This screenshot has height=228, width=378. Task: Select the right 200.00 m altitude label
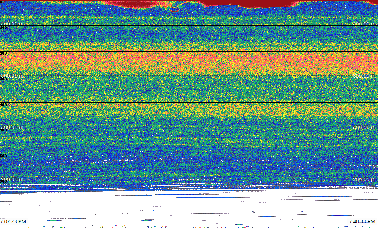tap(364, 179)
